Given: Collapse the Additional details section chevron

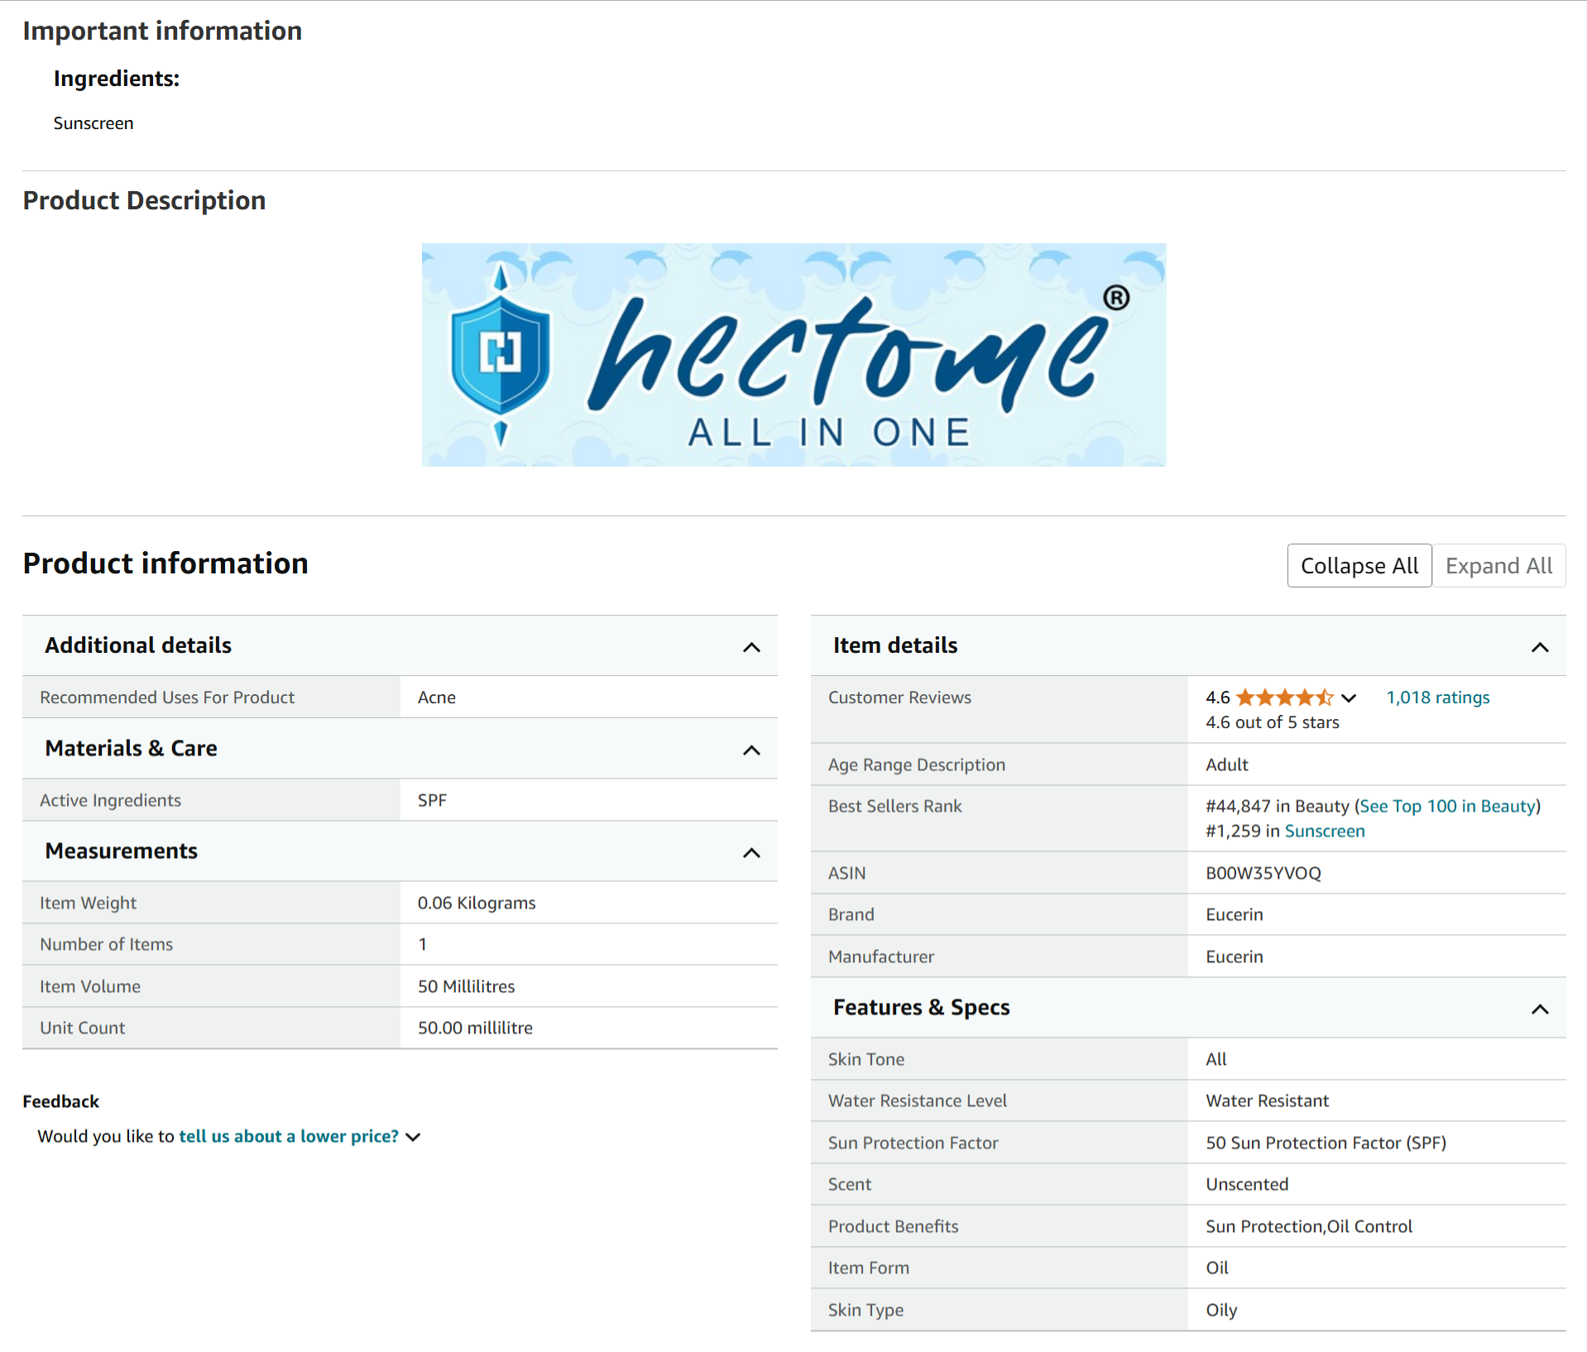Looking at the screenshot, I should tap(750, 647).
